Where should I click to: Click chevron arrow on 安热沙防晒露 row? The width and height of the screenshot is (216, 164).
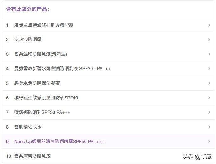pos(209,40)
